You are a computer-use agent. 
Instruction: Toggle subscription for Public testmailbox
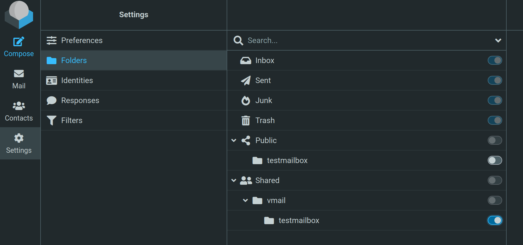coord(495,161)
